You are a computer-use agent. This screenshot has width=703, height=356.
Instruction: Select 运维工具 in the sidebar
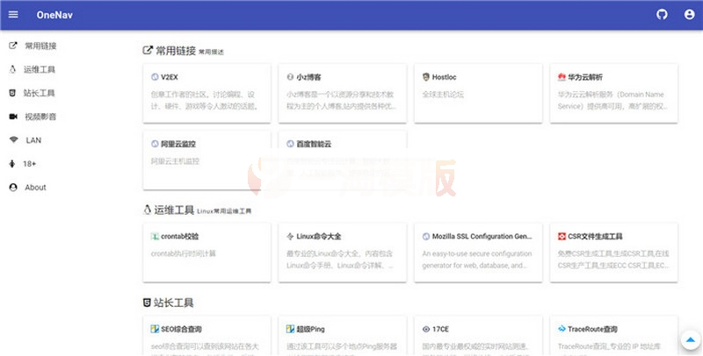40,69
